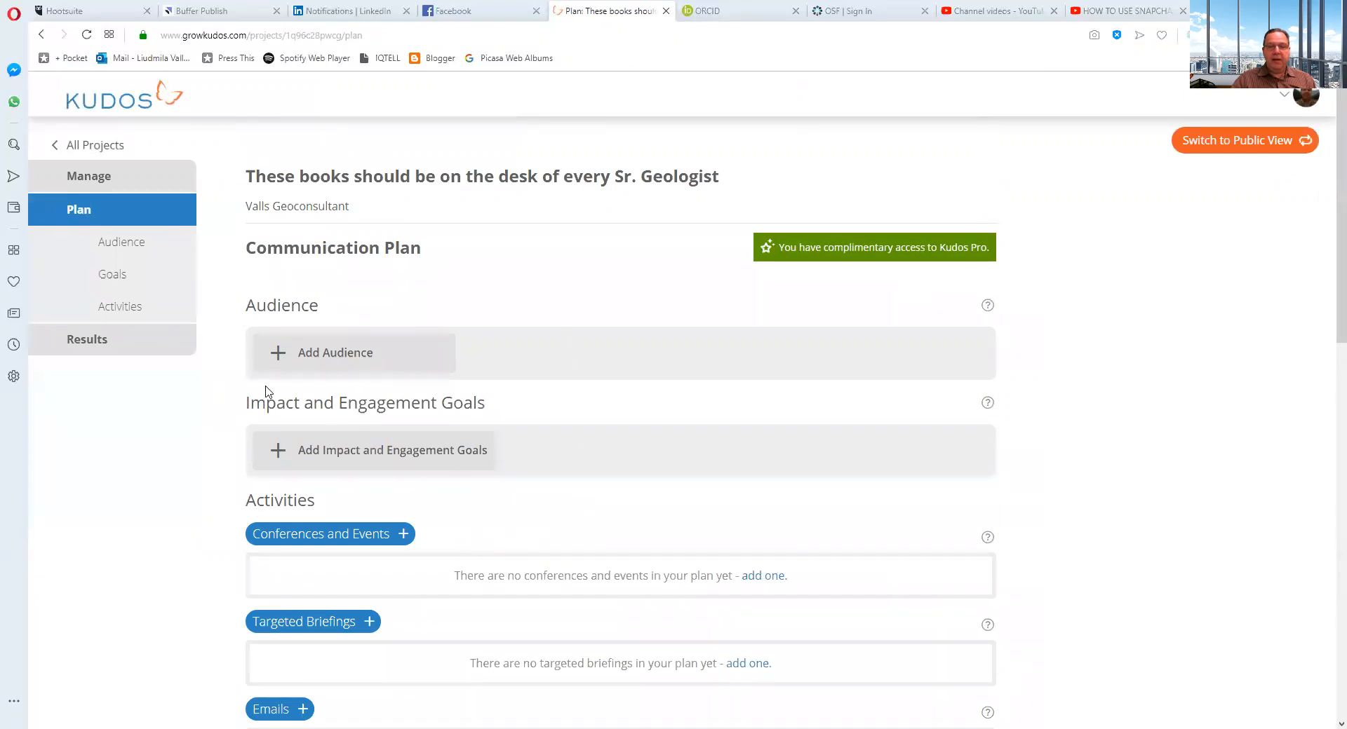Image resolution: width=1347 pixels, height=729 pixels.
Task: Switch to OSF Sign In tab
Action: tap(870, 11)
